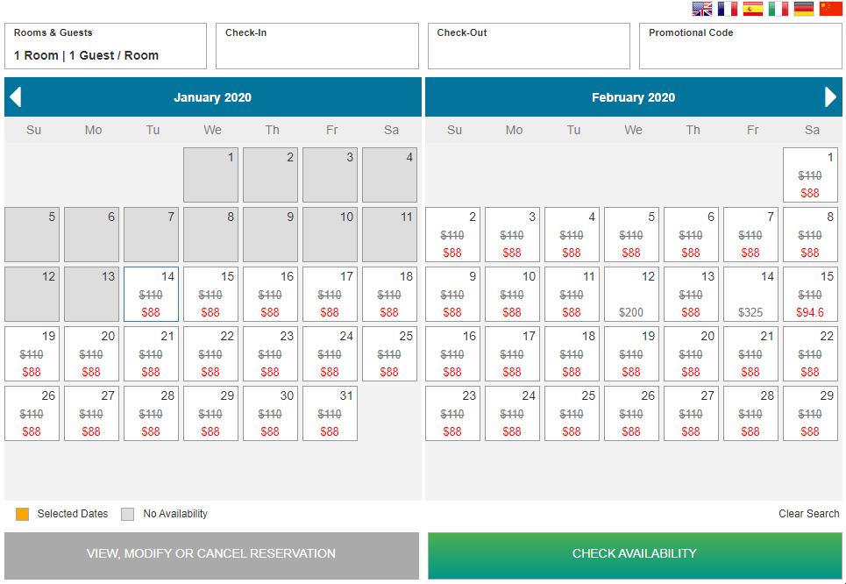Select February 15 priced at $94.6

(x=810, y=295)
